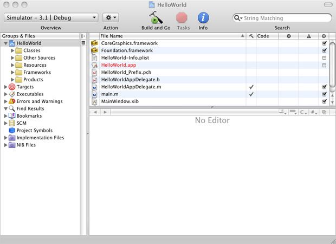Screen dimensions: 336x244
Task: Open the editor bar breakpoints menu
Action: pyautogui.click(x=293, y=112)
